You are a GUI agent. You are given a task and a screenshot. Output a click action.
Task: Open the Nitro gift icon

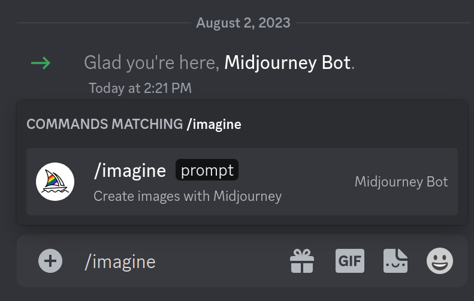click(x=301, y=261)
